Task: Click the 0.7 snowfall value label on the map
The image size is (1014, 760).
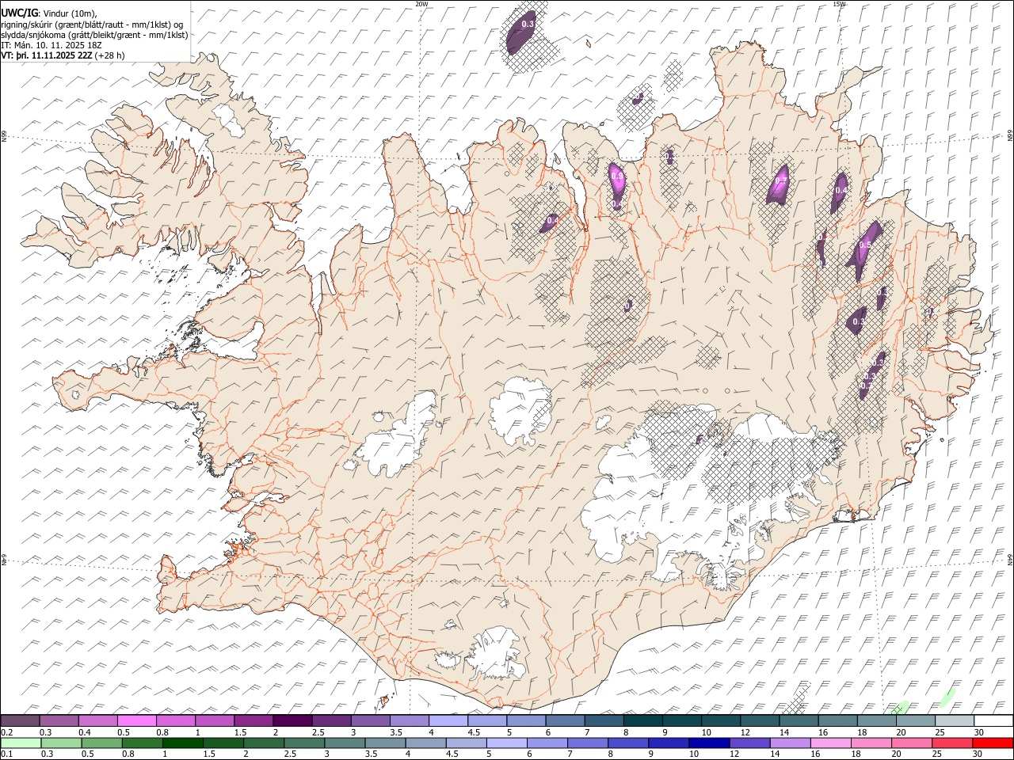Action: click(781, 180)
